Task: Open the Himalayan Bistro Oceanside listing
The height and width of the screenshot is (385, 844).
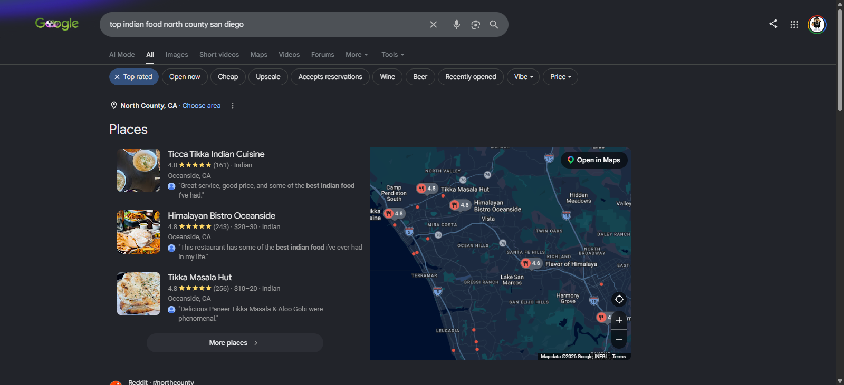Action: (x=222, y=216)
